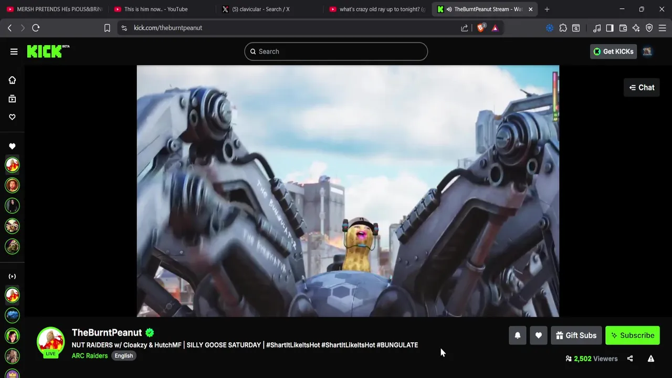
Task: Open the extensions puzzle piece menu
Action: 563,28
